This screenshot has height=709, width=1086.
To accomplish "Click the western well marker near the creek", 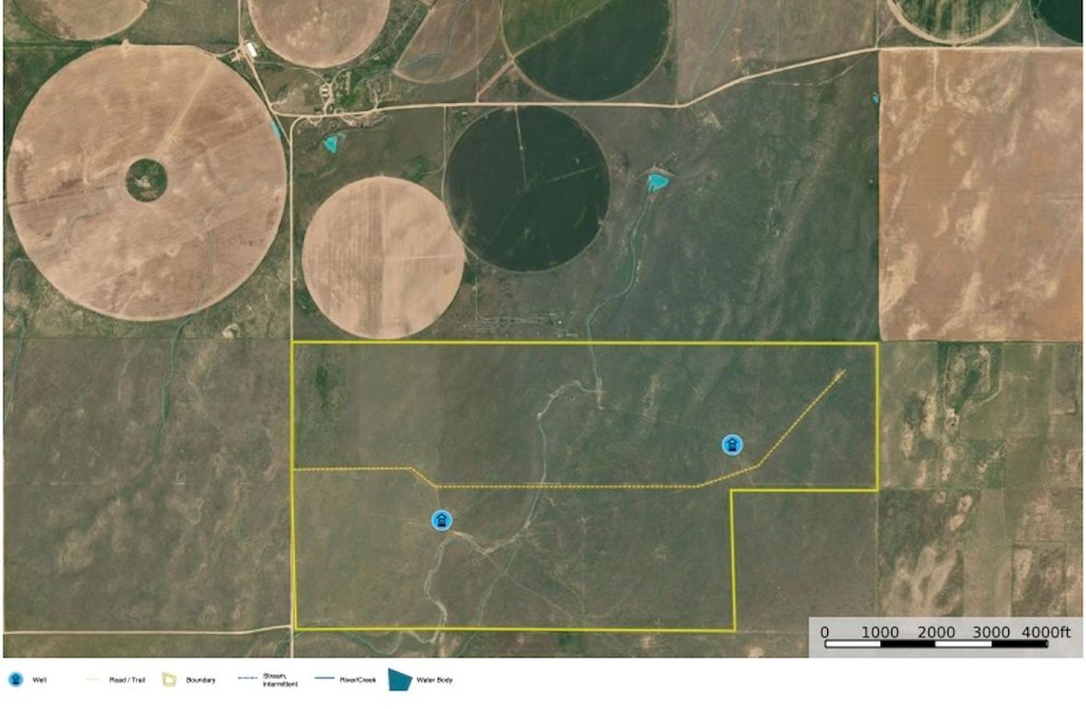I will (x=442, y=521).
